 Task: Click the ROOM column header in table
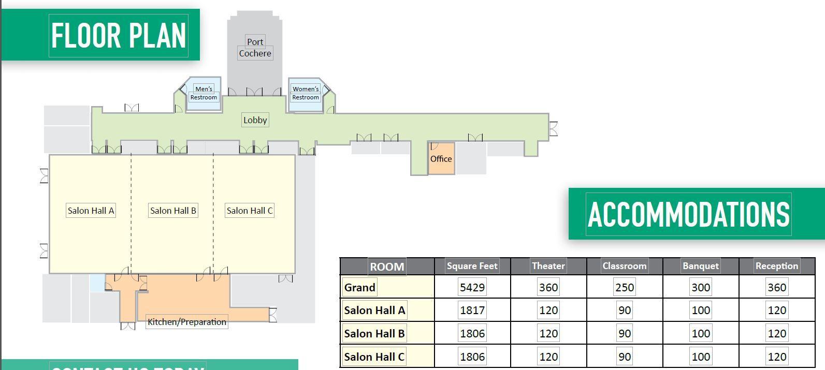point(387,267)
